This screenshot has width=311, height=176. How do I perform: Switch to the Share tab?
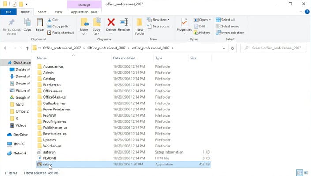click(42, 12)
